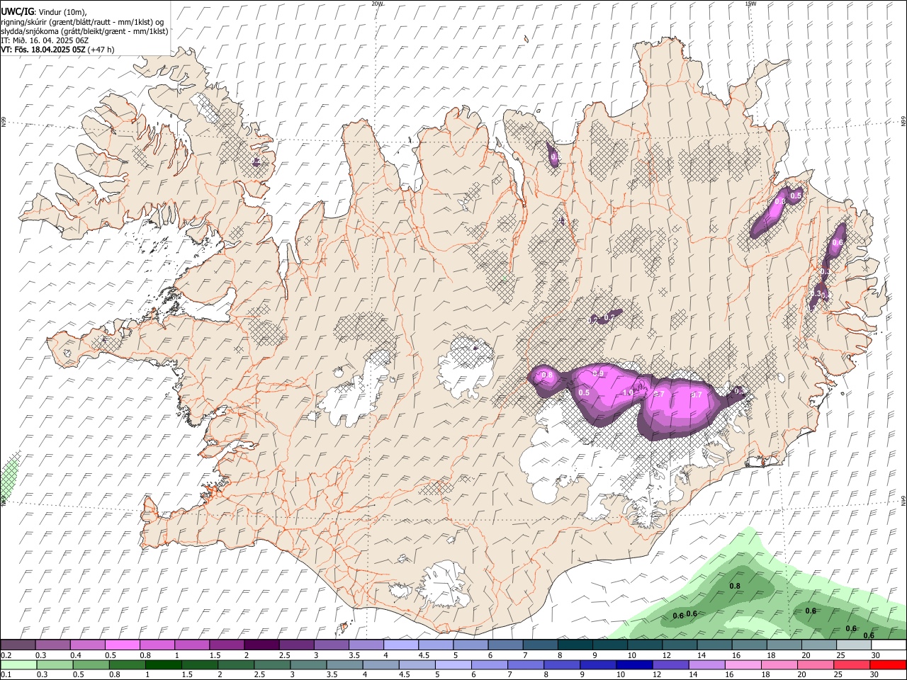The image size is (907, 680).
Task: Click the '0.8' value at the pink area's western tip
Action: 547,375
